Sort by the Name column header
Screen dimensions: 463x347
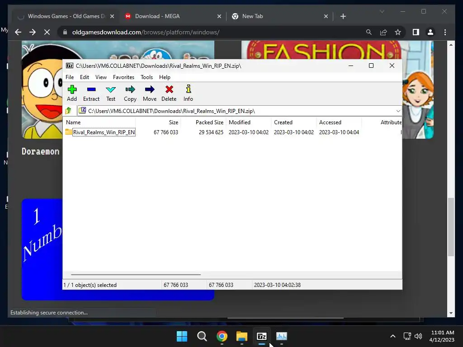100,122
